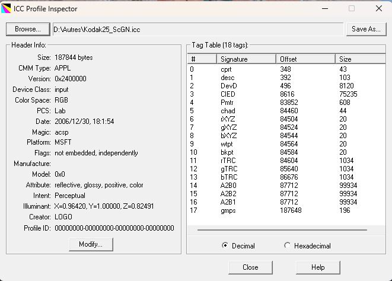Select the CIED tag row
Screen dimensions: 392x281
228,94
